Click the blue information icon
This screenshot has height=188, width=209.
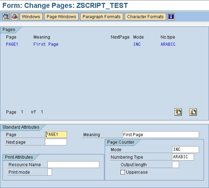pos(171,17)
